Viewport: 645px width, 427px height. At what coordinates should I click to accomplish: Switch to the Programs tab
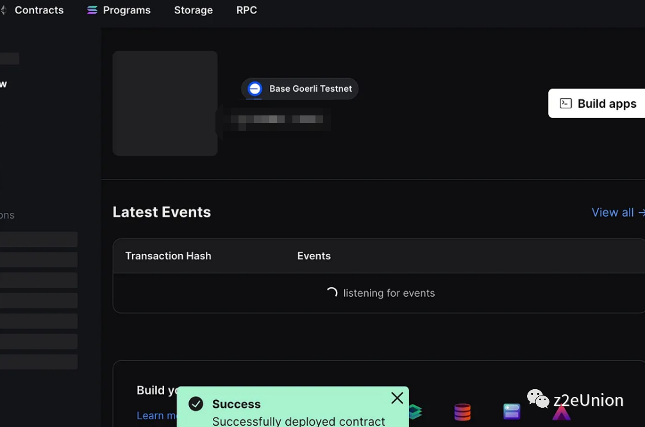point(126,10)
